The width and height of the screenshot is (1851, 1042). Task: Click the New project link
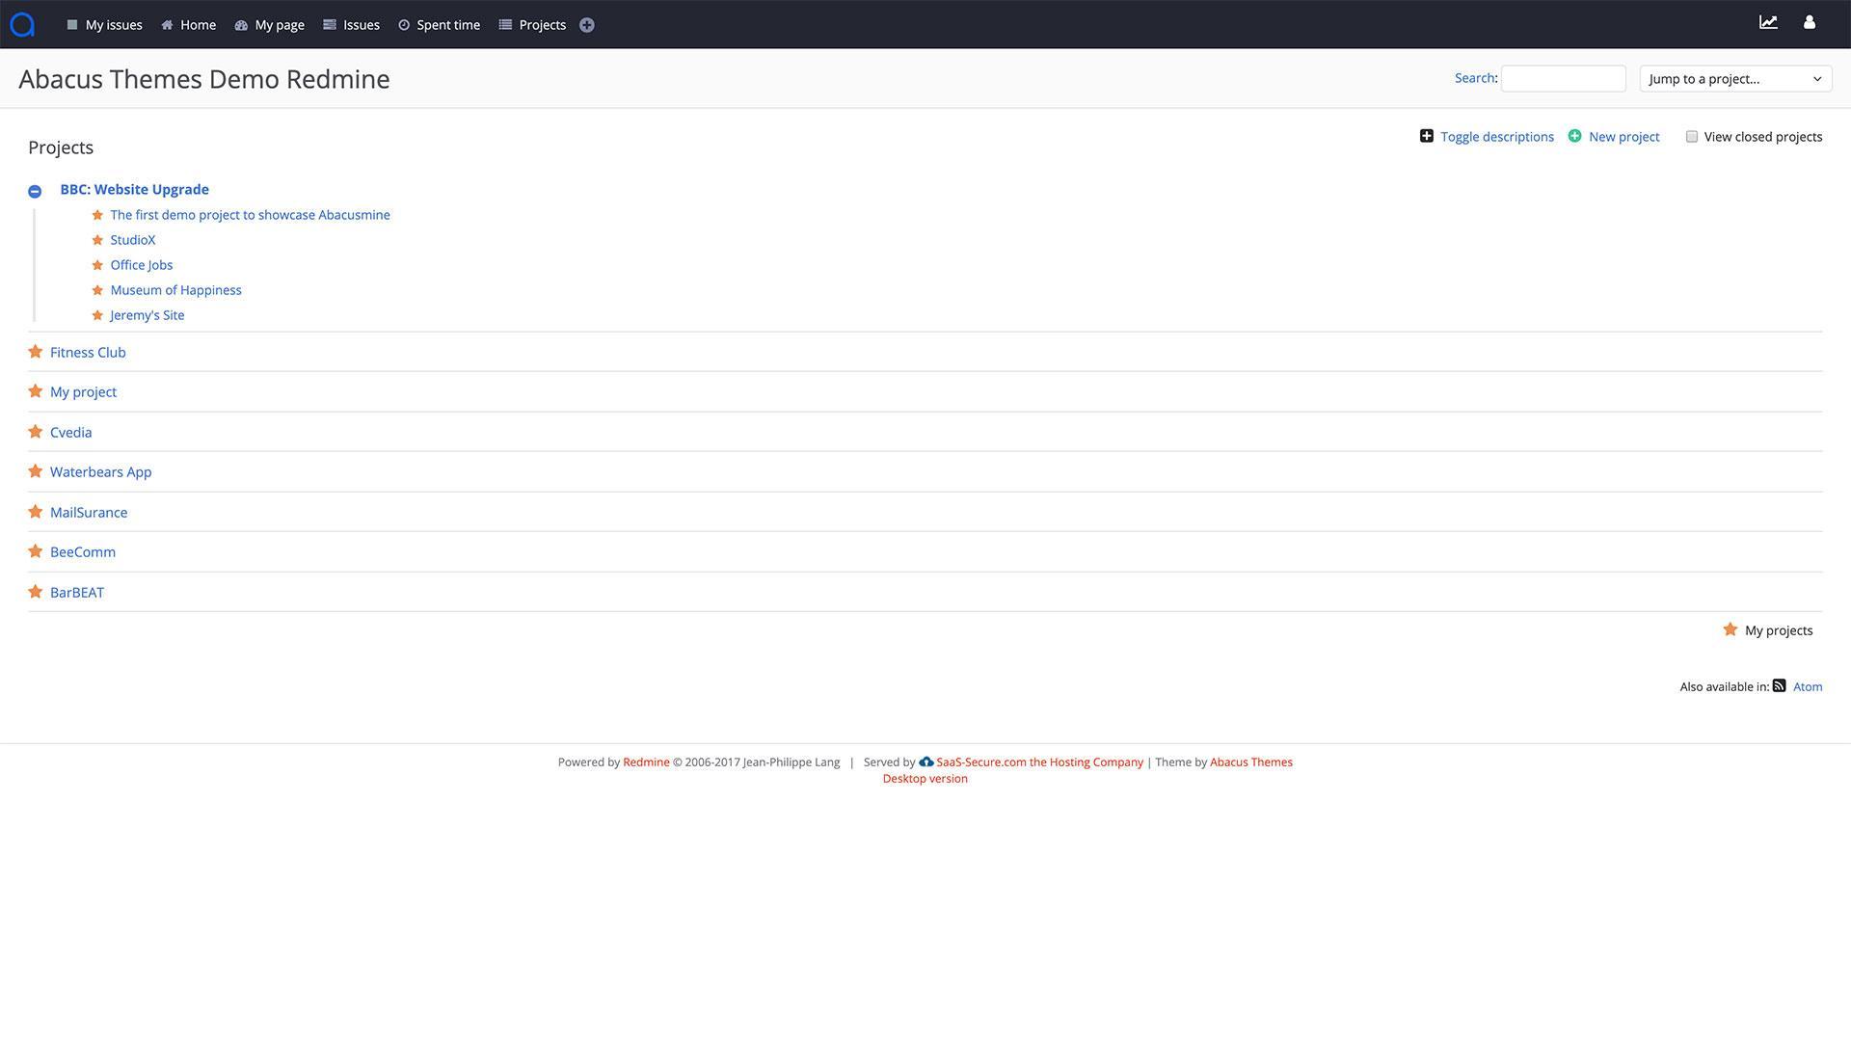[1623, 137]
